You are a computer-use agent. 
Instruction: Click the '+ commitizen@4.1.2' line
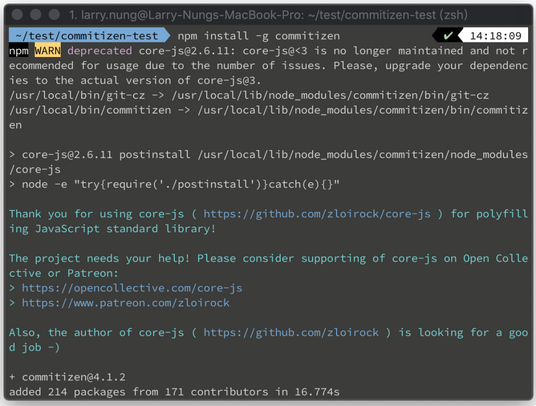[68, 377]
